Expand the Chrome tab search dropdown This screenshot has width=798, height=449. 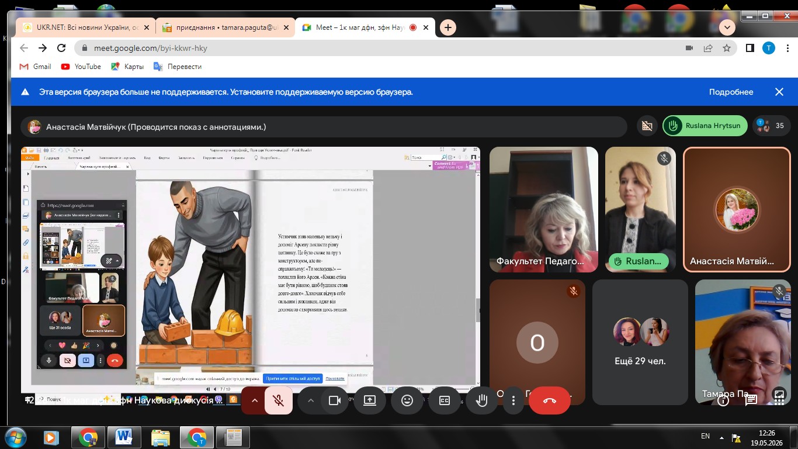727,27
